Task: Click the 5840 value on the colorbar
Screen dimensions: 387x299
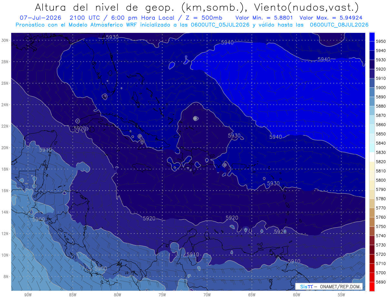Action: coord(381,143)
